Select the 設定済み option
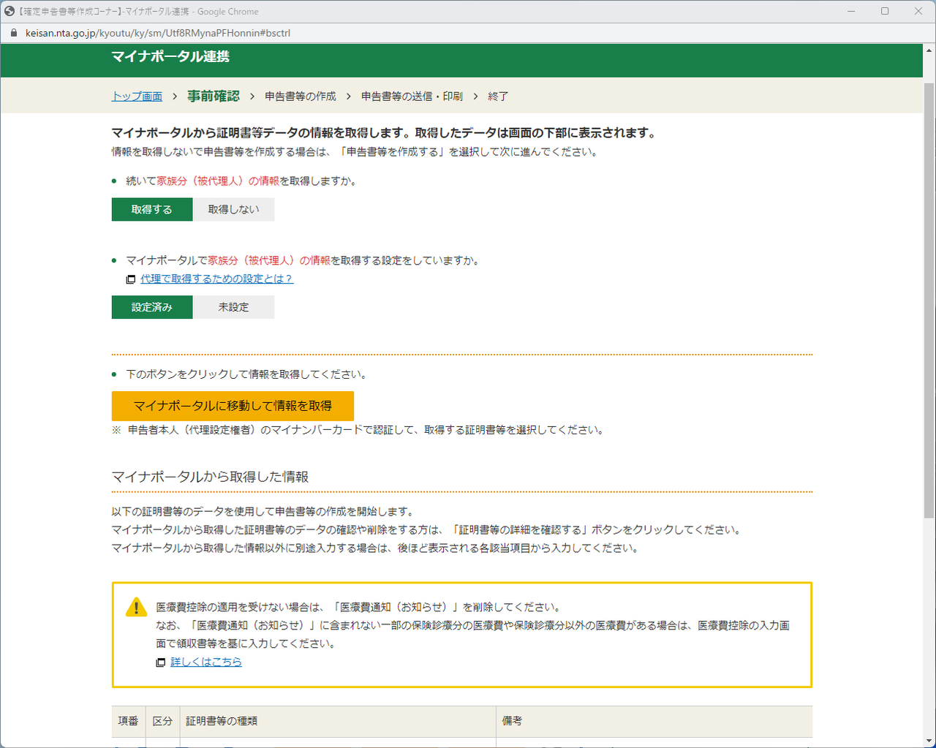The width and height of the screenshot is (936, 748). [x=152, y=307]
